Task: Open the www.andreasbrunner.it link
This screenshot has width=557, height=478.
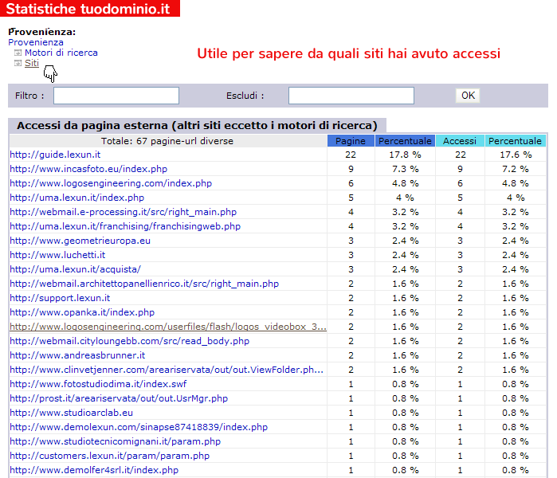Action: click(77, 355)
